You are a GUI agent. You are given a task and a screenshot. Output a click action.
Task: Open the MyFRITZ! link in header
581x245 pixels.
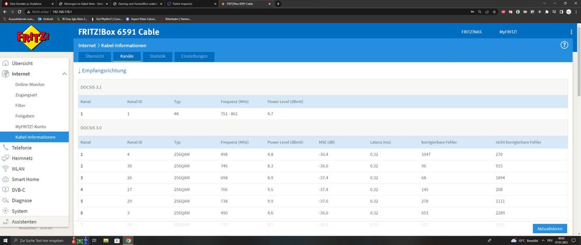pos(508,31)
